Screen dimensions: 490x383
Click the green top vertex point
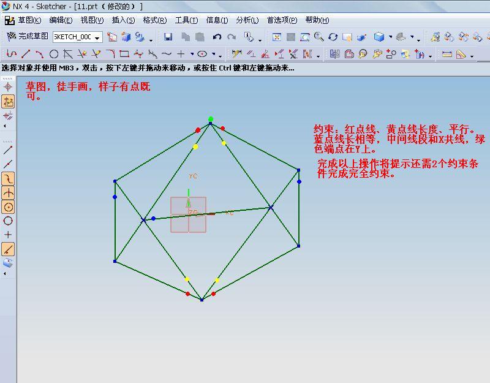211,119
